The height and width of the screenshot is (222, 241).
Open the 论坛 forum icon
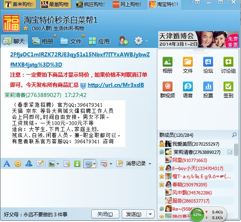[208, 65]
